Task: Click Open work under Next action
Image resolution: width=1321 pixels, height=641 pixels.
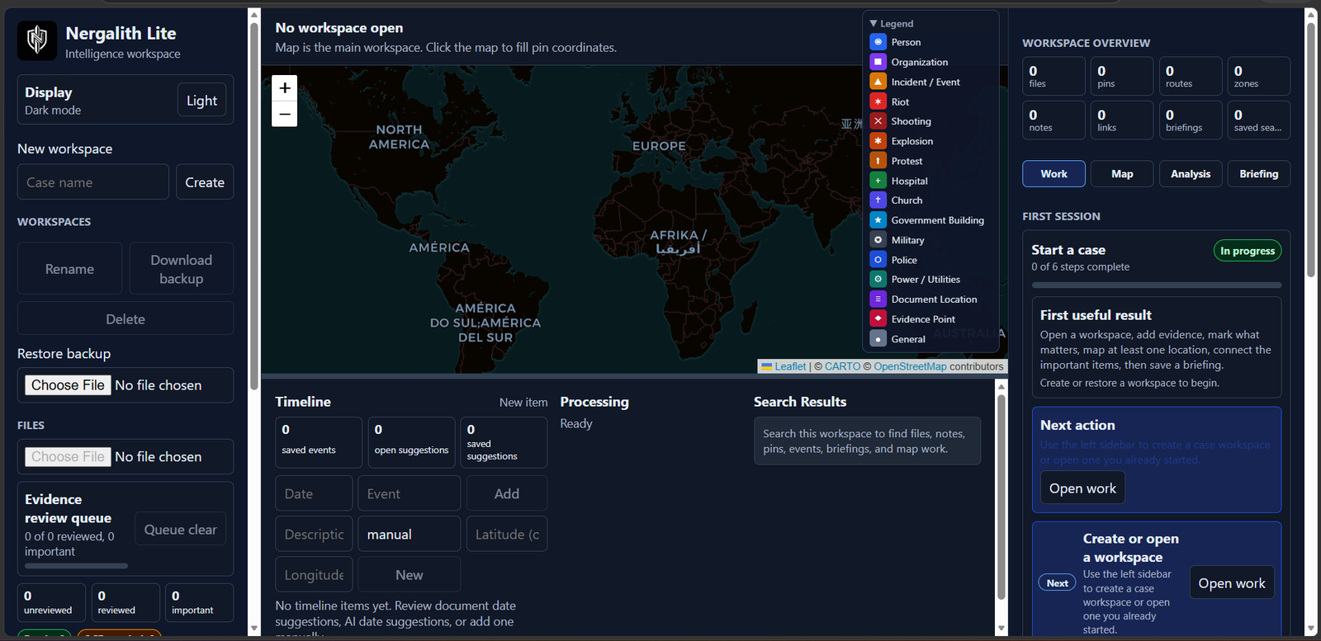Action: [x=1082, y=488]
